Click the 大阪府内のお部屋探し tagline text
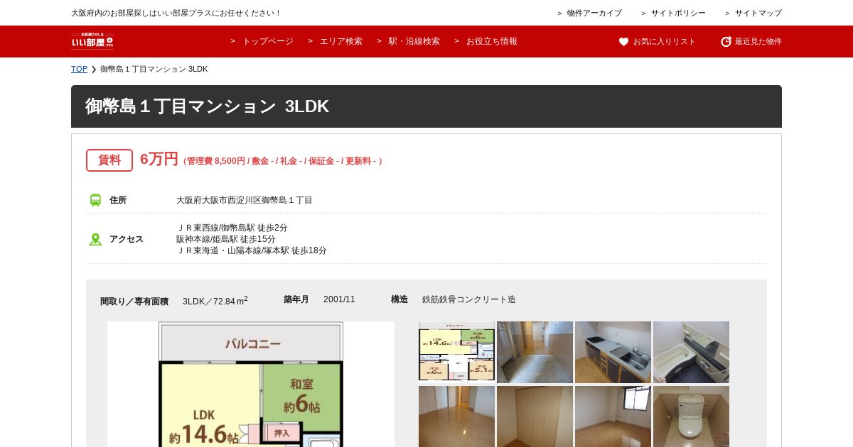The image size is (853, 447). 176,13
